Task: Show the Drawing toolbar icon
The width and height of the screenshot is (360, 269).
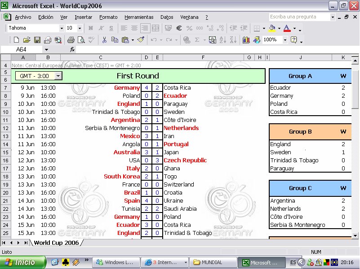Action: click(257, 40)
